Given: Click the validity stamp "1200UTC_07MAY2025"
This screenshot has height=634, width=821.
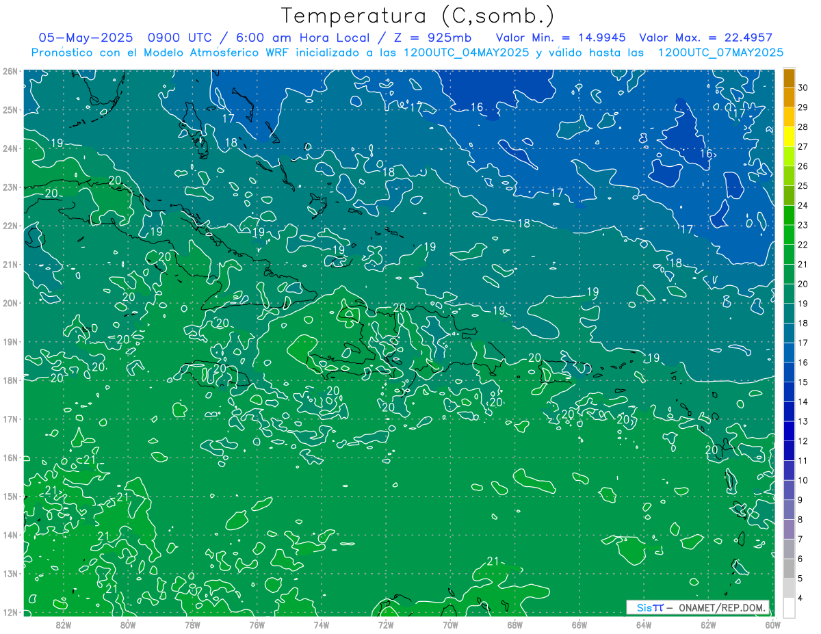Looking at the screenshot, I should (720, 52).
